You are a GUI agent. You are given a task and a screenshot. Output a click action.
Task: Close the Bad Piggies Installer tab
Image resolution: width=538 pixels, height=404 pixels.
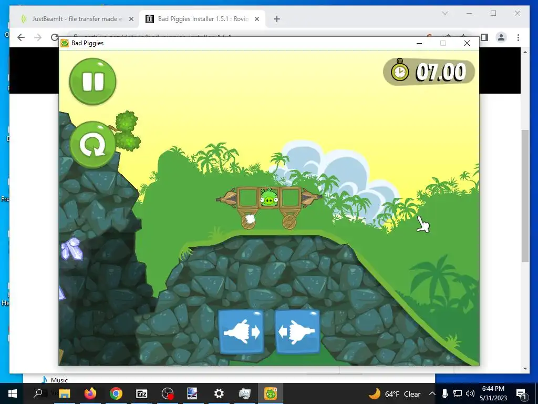pos(256,19)
